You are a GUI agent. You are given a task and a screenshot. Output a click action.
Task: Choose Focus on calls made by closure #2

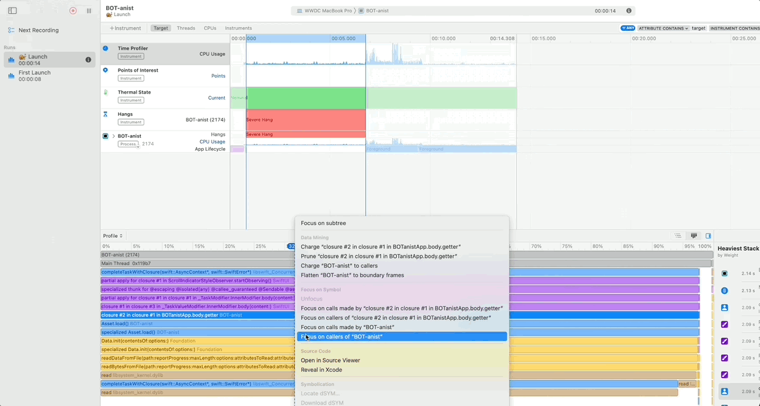pyautogui.click(x=402, y=308)
